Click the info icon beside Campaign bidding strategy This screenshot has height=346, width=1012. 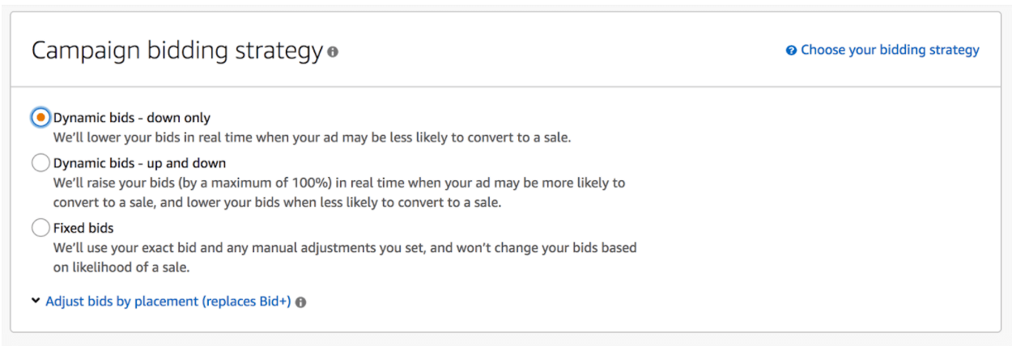tap(333, 52)
